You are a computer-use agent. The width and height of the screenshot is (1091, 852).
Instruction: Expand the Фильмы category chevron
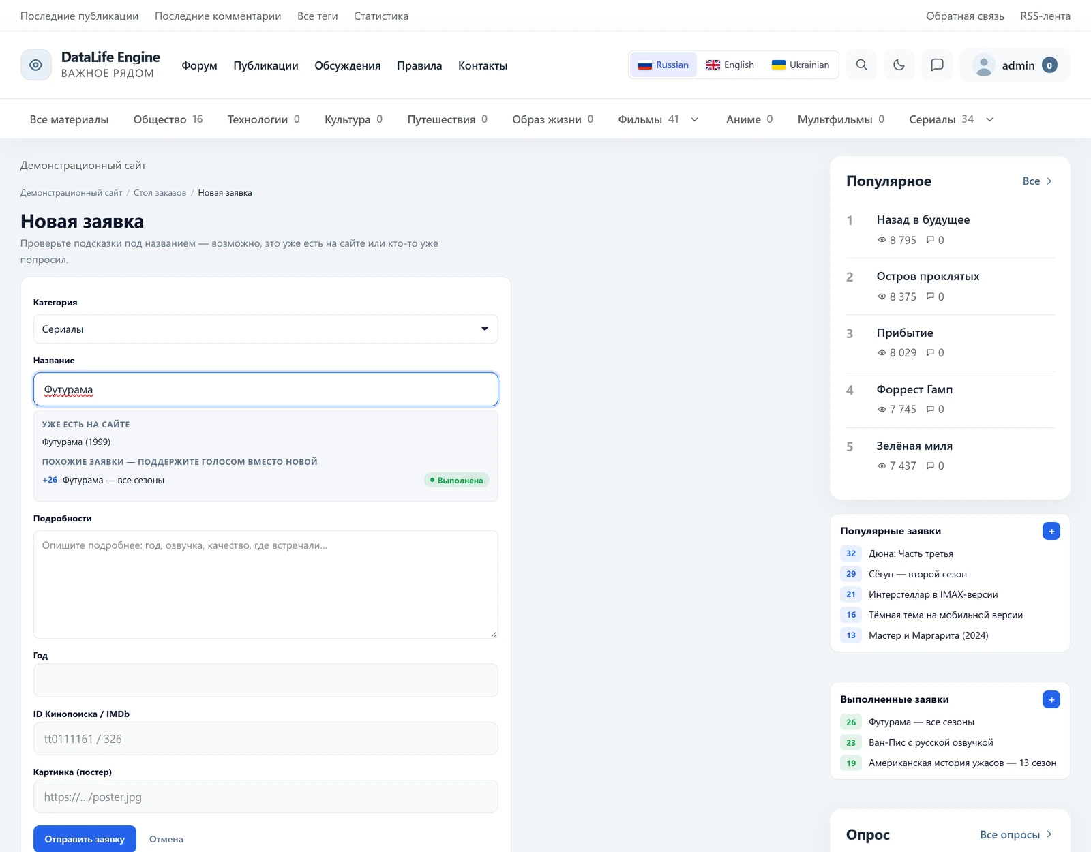(695, 119)
